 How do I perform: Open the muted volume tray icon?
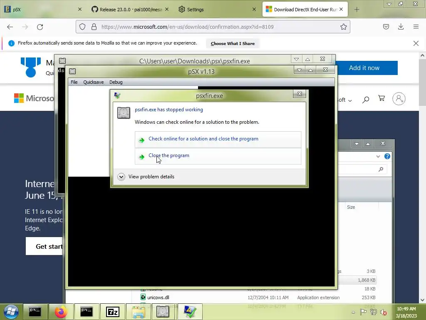pos(384,312)
